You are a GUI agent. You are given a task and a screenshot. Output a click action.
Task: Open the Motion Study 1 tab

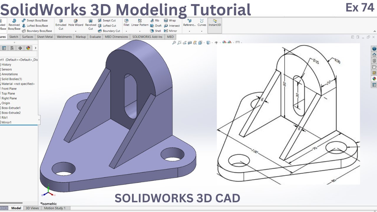(x=55, y=208)
